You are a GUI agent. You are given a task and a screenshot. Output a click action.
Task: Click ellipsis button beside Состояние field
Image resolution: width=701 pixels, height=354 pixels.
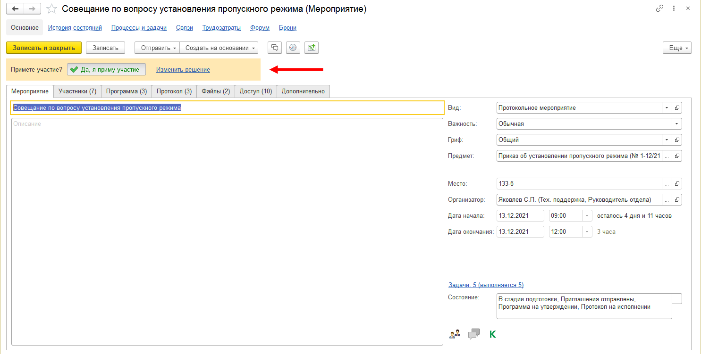click(x=677, y=299)
